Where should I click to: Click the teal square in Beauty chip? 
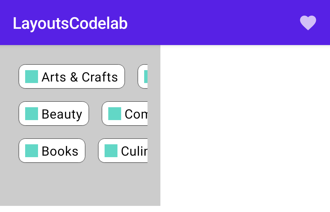point(32,114)
